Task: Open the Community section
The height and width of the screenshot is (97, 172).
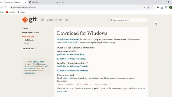Action: tap(28, 48)
